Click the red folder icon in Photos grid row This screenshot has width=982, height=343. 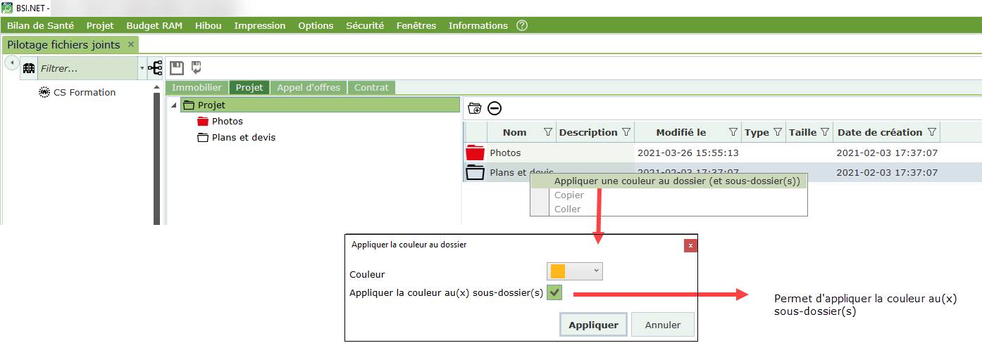coord(476,153)
